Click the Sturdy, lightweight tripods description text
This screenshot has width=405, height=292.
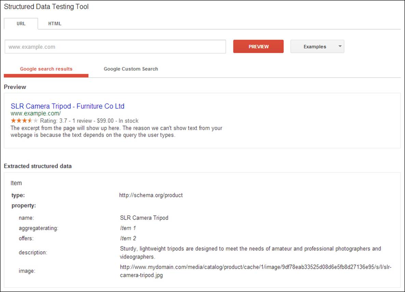(250, 252)
